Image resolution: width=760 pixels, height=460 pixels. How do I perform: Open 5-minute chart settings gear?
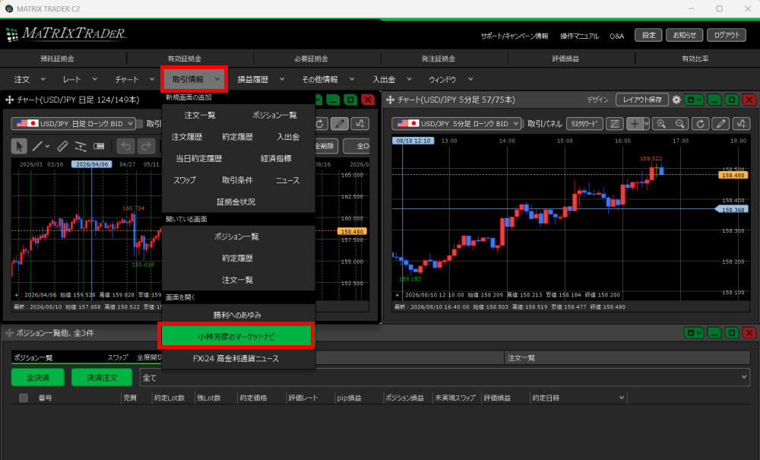click(676, 100)
